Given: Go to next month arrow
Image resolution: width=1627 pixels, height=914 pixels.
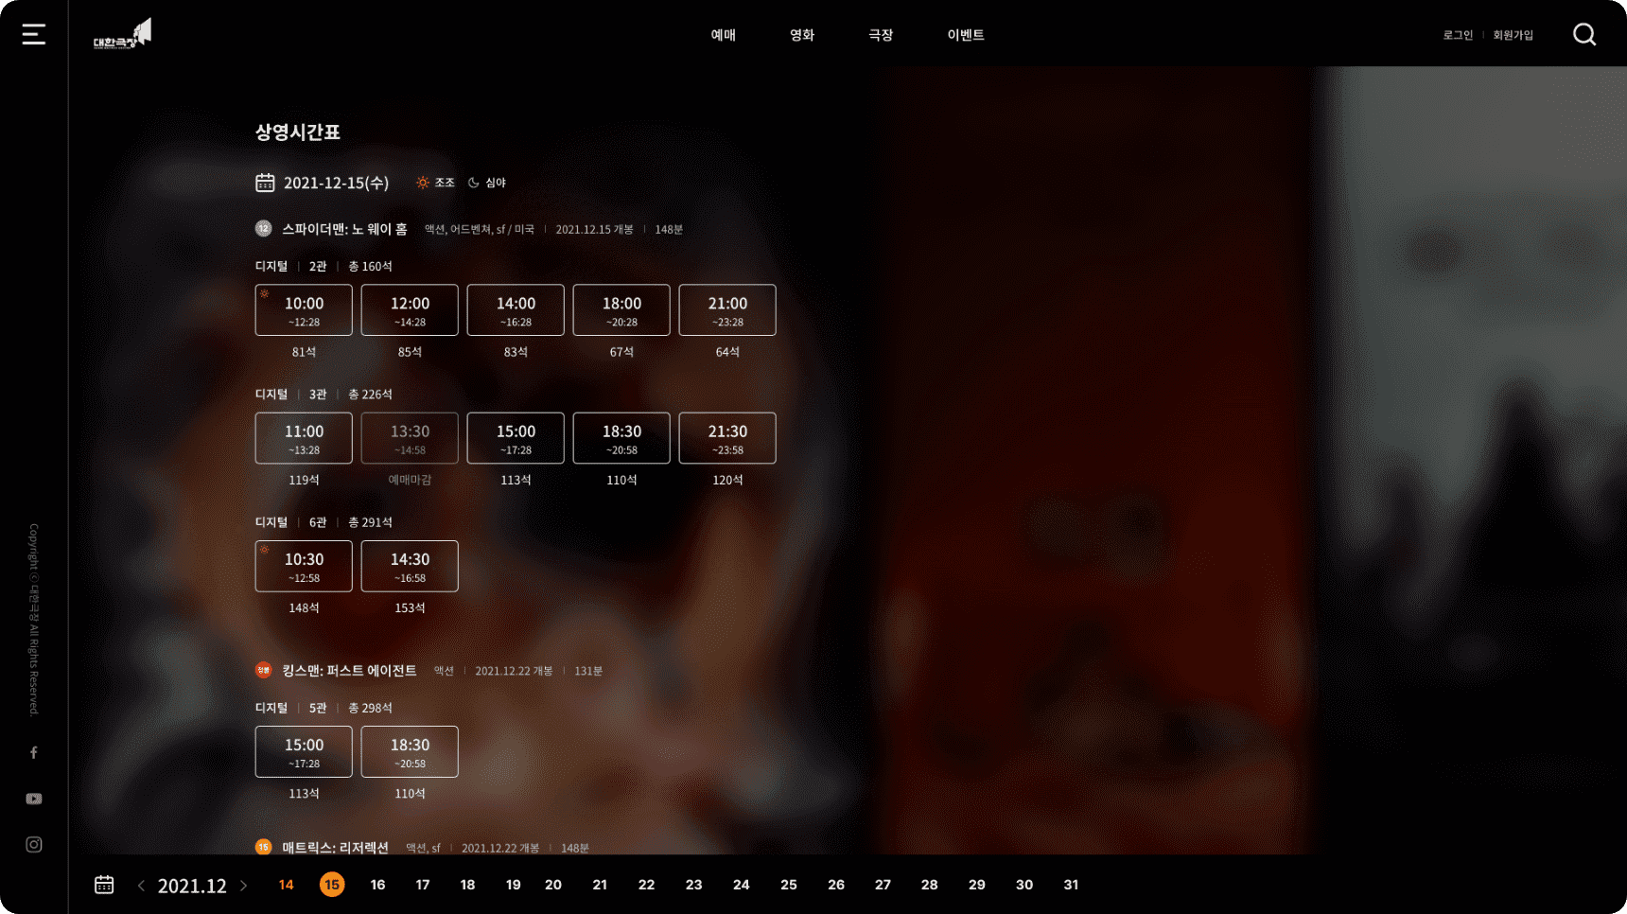Looking at the screenshot, I should tap(243, 886).
